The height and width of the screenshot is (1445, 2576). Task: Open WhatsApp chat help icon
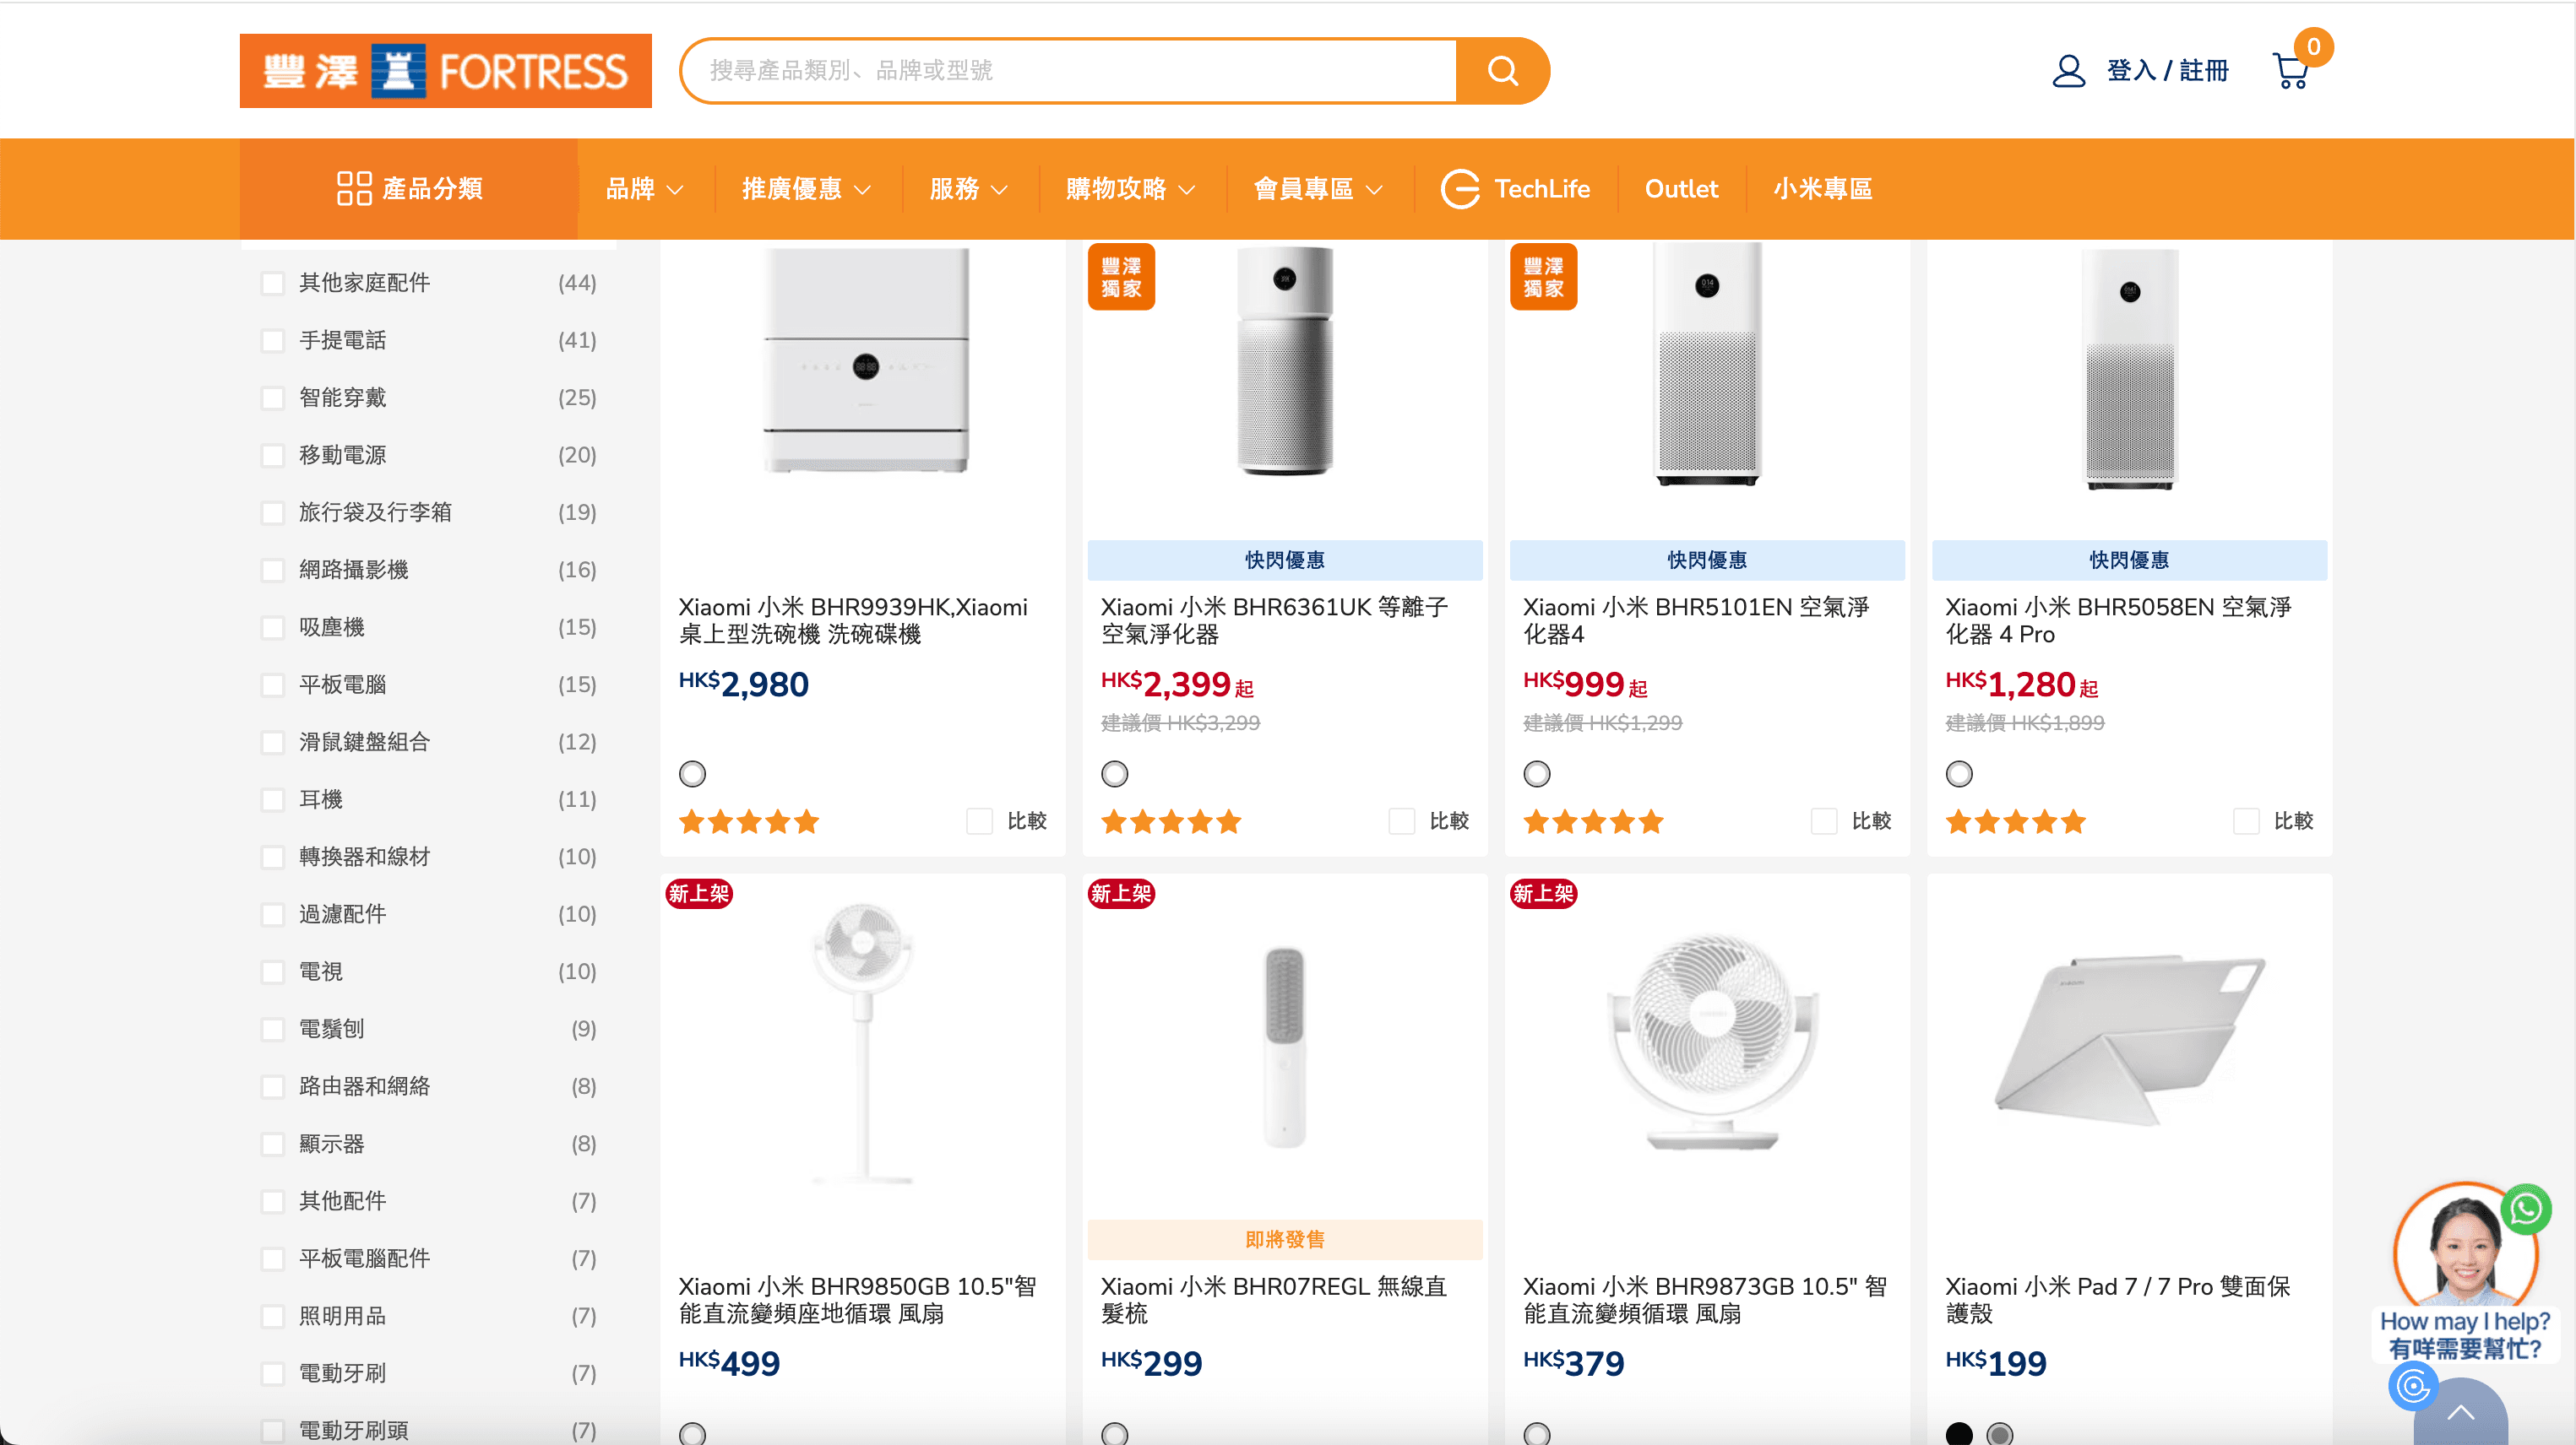2525,1210
